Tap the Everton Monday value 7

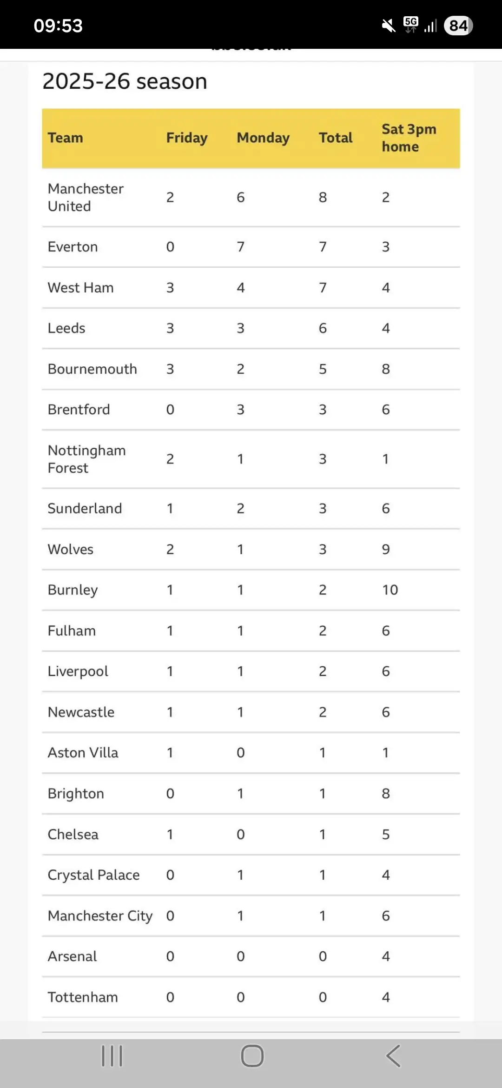[240, 246]
